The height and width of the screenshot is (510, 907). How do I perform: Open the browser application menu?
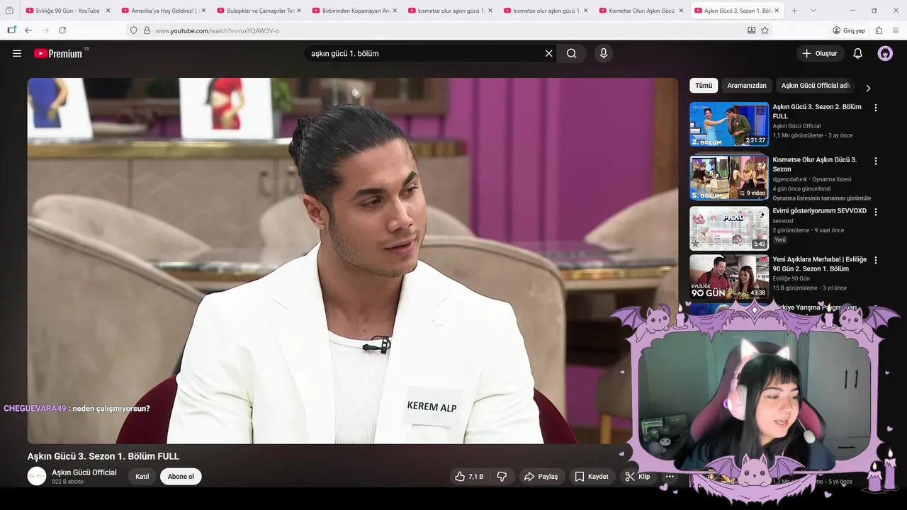[x=896, y=30]
